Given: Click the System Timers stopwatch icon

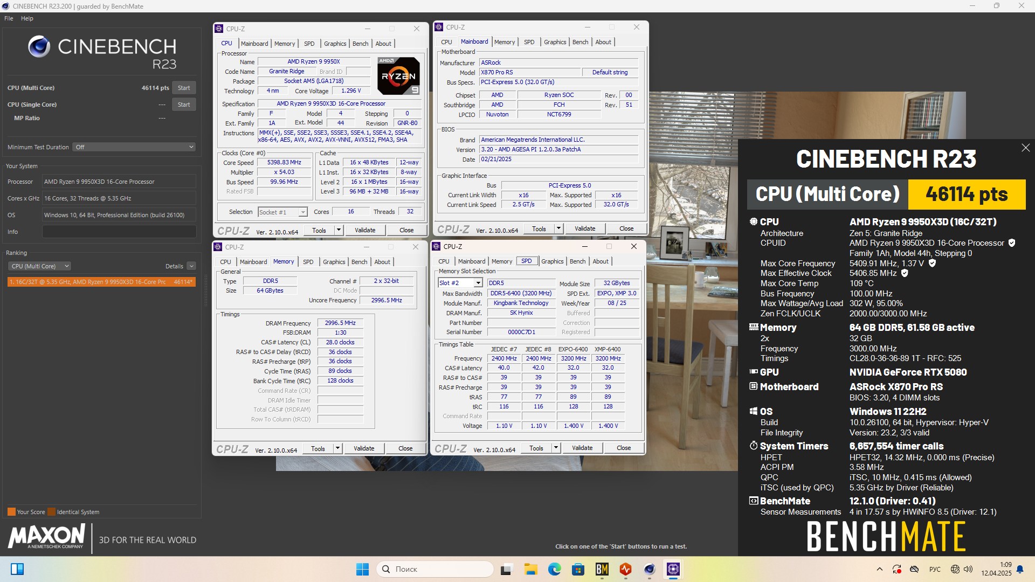Looking at the screenshot, I should [x=754, y=446].
